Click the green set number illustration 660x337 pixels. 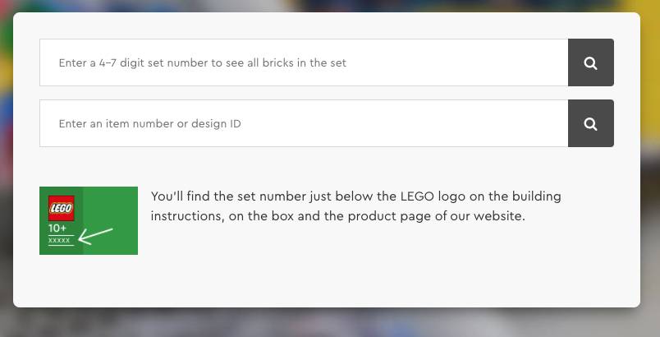89,221
